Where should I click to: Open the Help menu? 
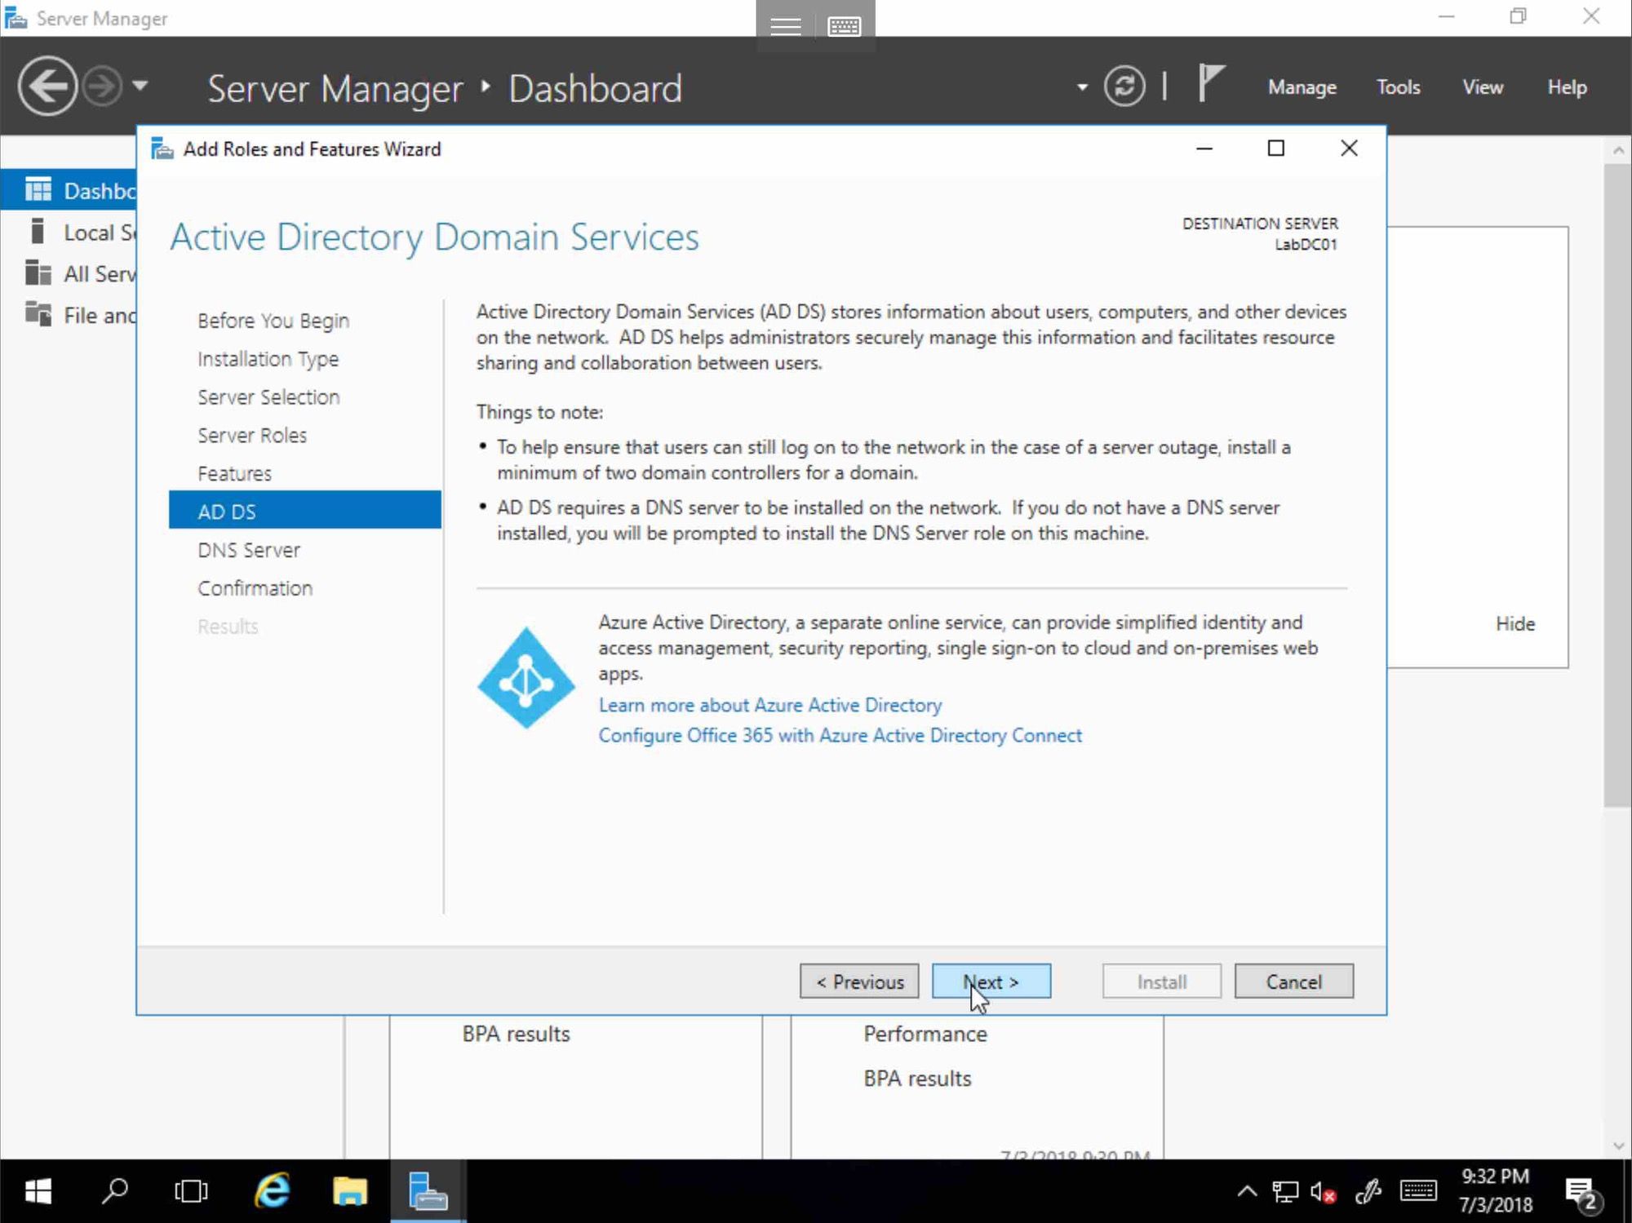pyautogui.click(x=1567, y=87)
